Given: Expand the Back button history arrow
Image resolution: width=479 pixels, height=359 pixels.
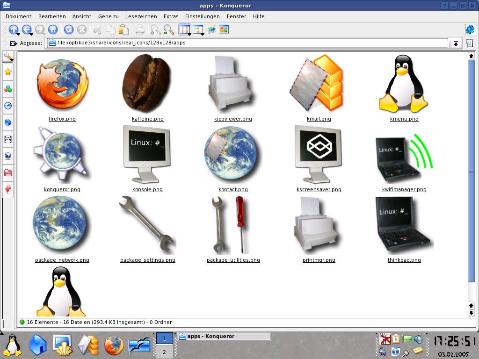Looking at the screenshot, I should tap(31, 34).
